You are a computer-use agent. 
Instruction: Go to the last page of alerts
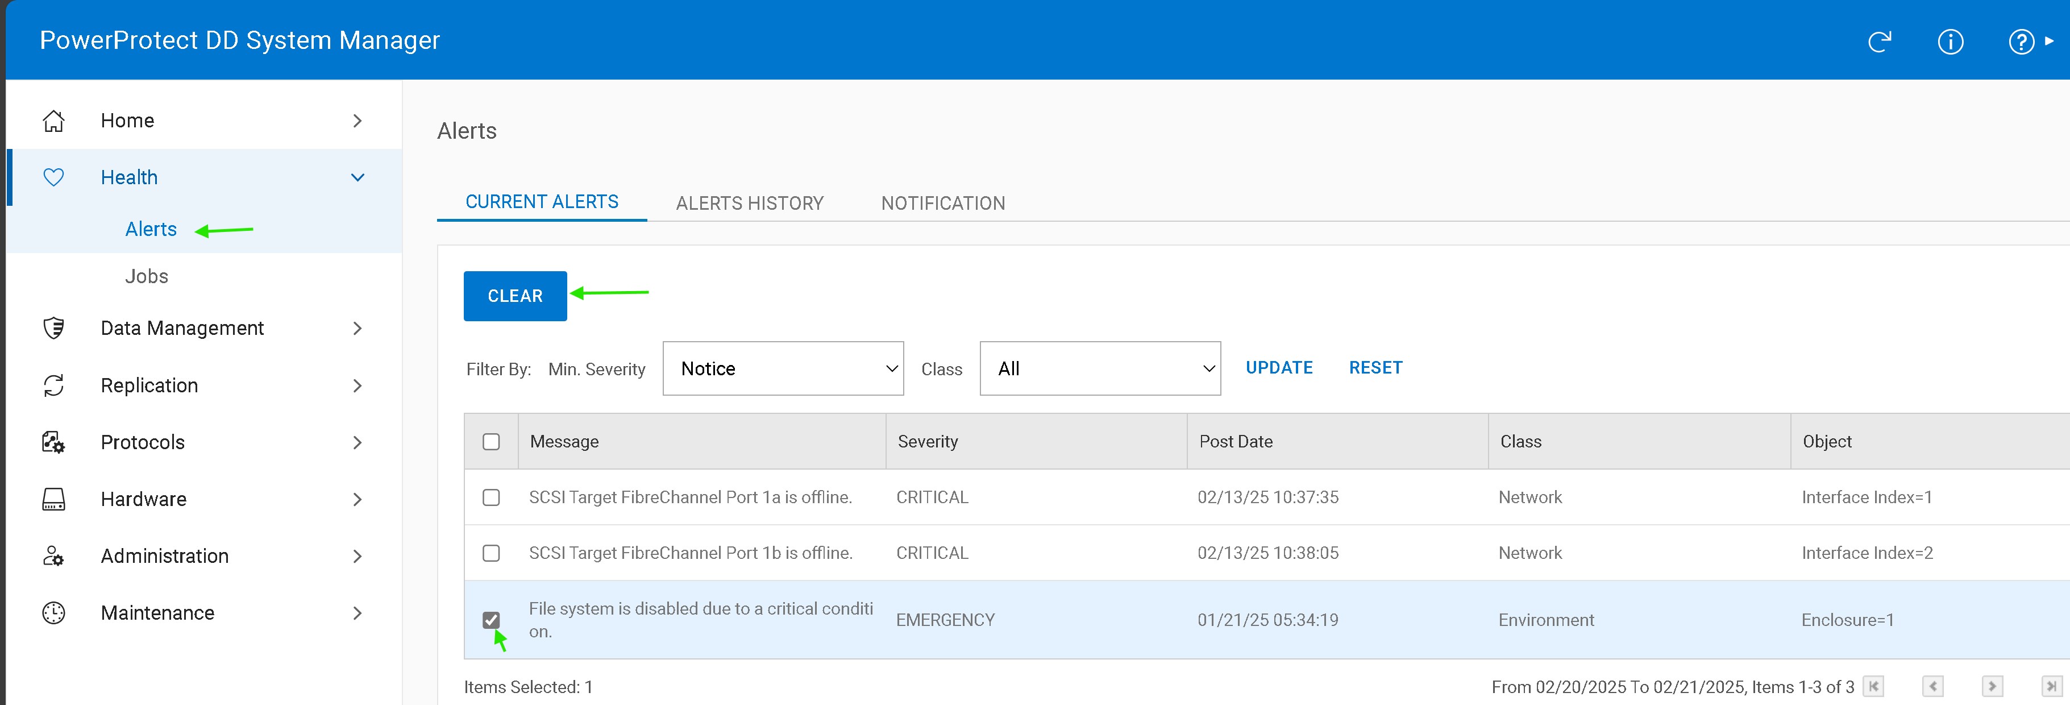pos(2052,686)
